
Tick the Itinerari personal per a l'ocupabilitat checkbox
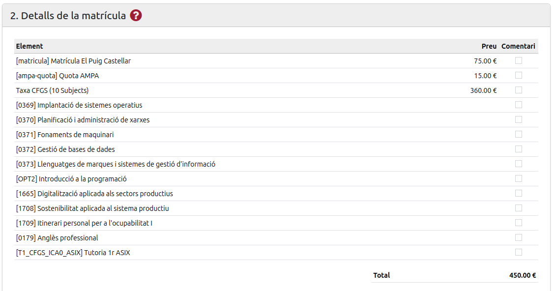point(518,223)
